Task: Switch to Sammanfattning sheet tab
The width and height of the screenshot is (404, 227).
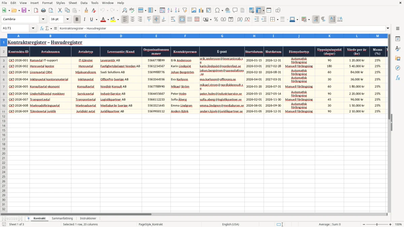Action: click(62, 218)
